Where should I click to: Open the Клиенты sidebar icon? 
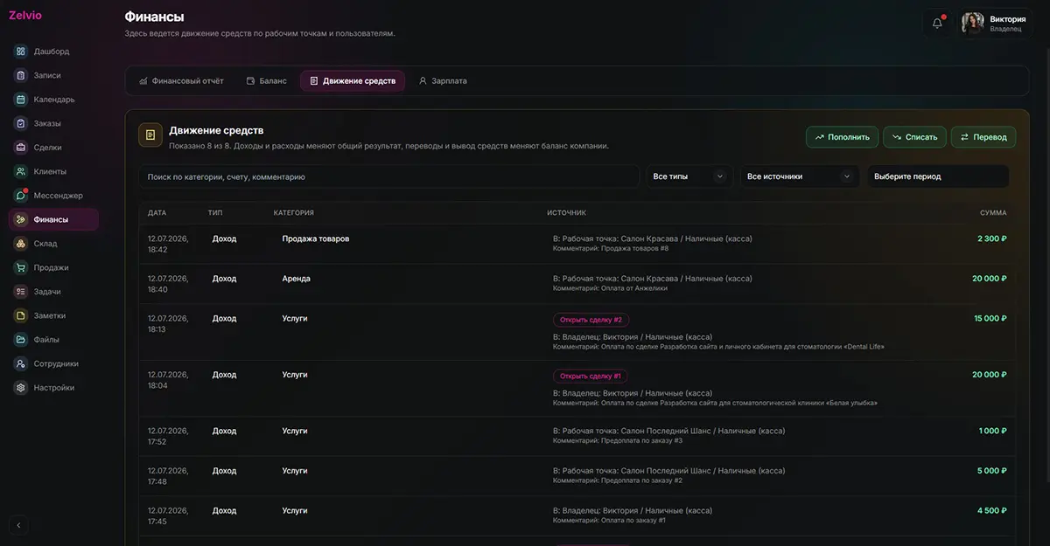21,171
